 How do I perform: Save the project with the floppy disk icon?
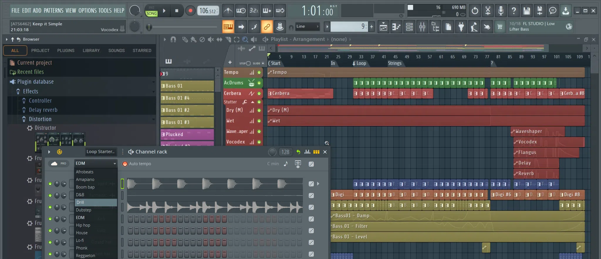[527, 11]
